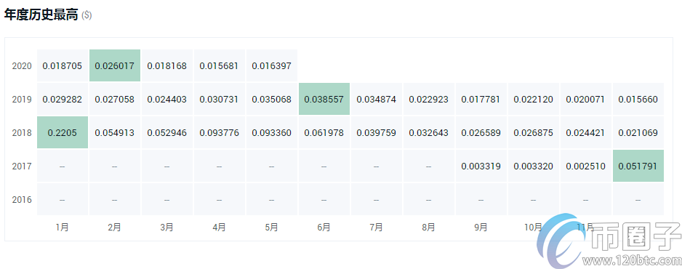Click the value 0.035068
The image size is (682, 269).
coord(271,100)
